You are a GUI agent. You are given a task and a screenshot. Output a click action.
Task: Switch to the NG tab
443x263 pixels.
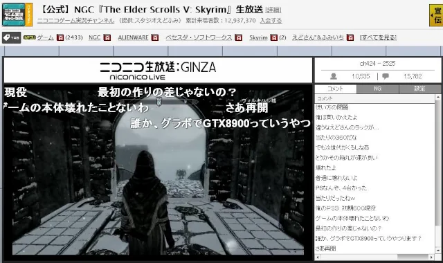coord(377,89)
